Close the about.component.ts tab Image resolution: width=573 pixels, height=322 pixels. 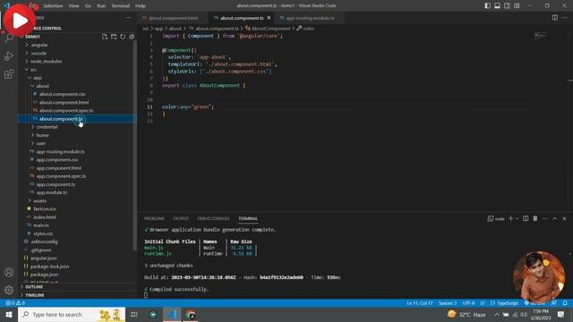pos(269,18)
